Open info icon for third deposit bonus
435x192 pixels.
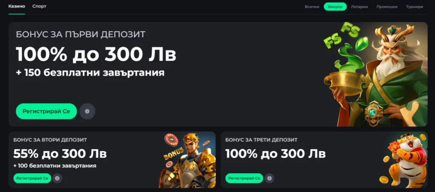pyautogui.click(x=269, y=178)
